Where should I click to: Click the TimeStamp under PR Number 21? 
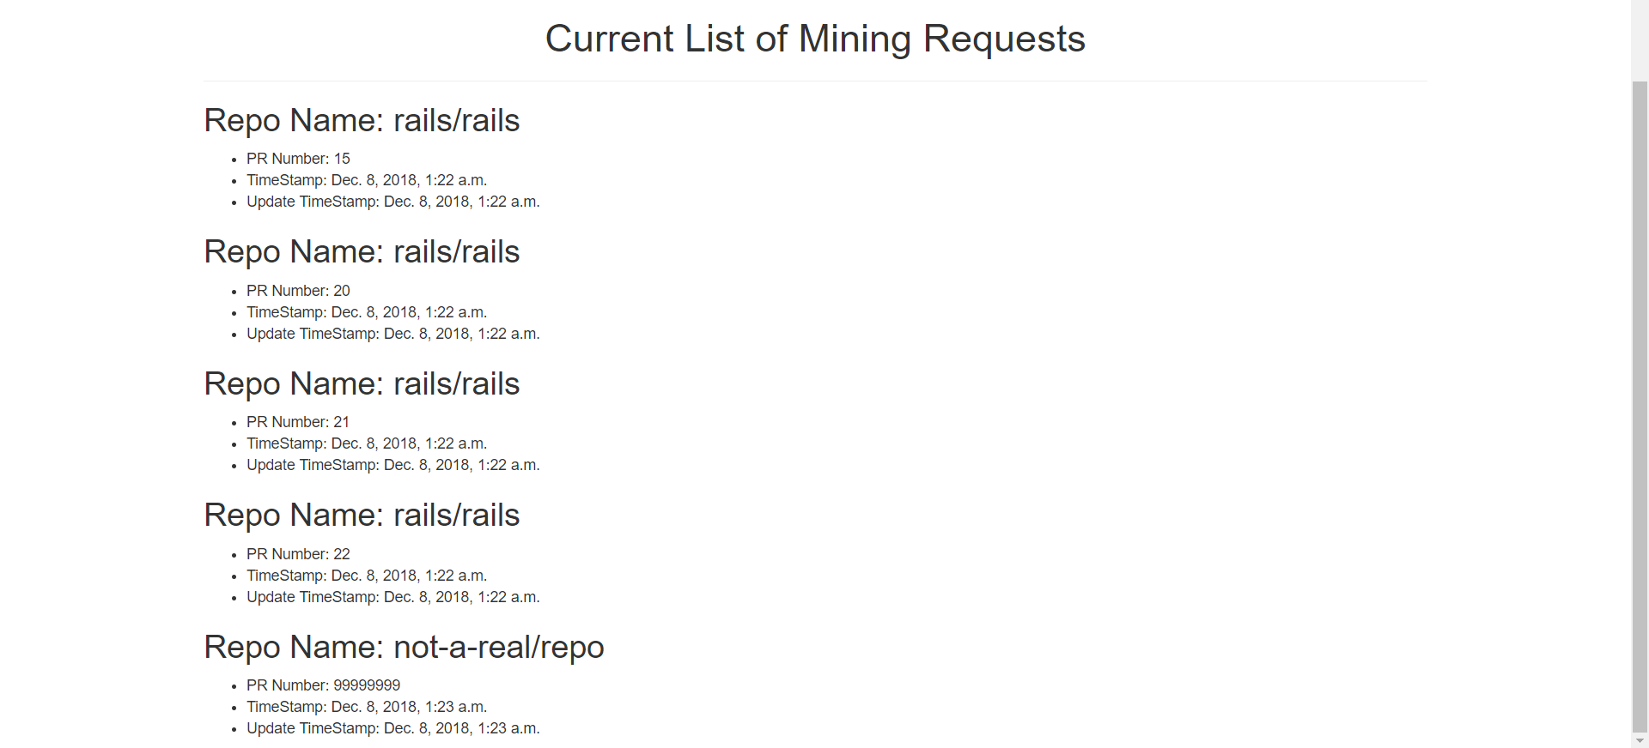pos(367,443)
